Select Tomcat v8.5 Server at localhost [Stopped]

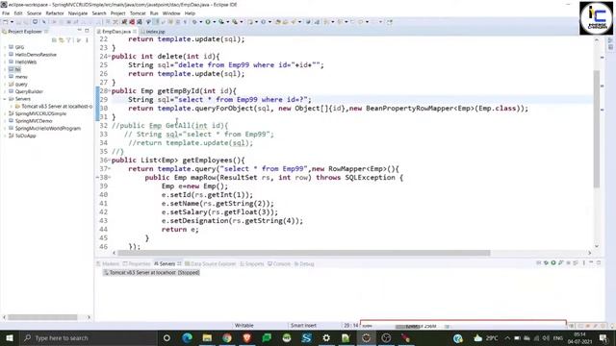tap(152, 272)
